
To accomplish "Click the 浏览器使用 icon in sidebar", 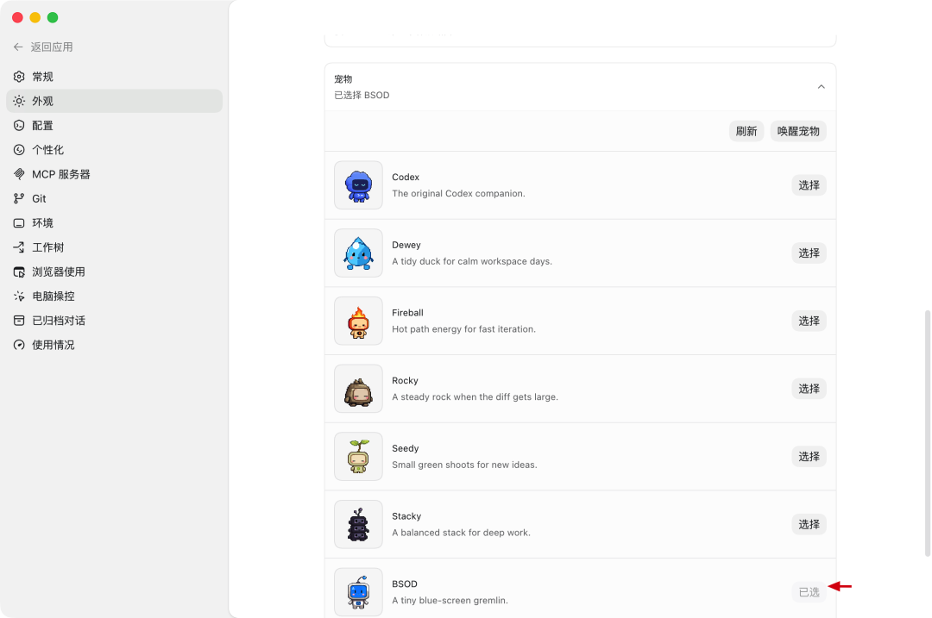I will (x=19, y=272).
